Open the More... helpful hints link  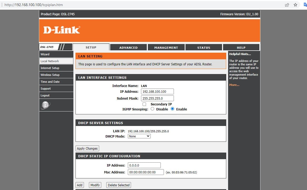(x=234, y=85)
